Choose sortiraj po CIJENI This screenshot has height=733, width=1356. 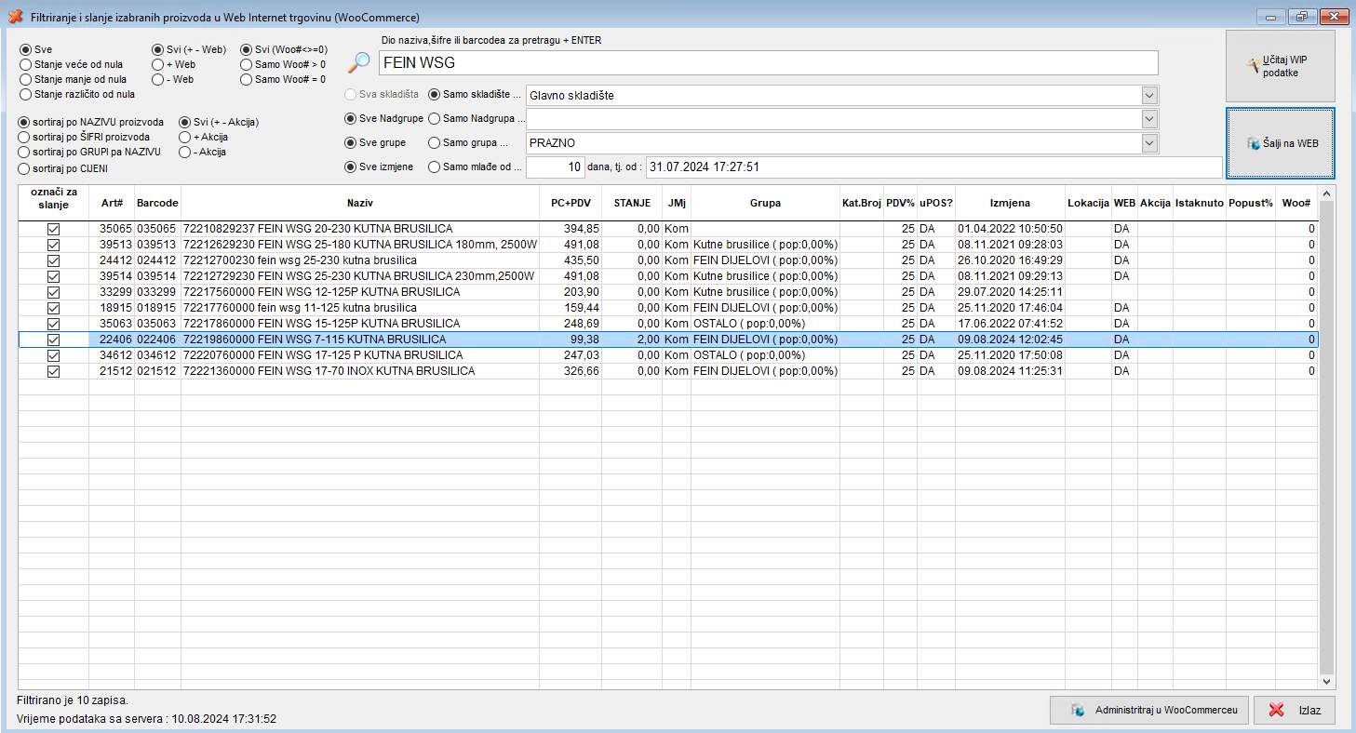tap(25, 169)
